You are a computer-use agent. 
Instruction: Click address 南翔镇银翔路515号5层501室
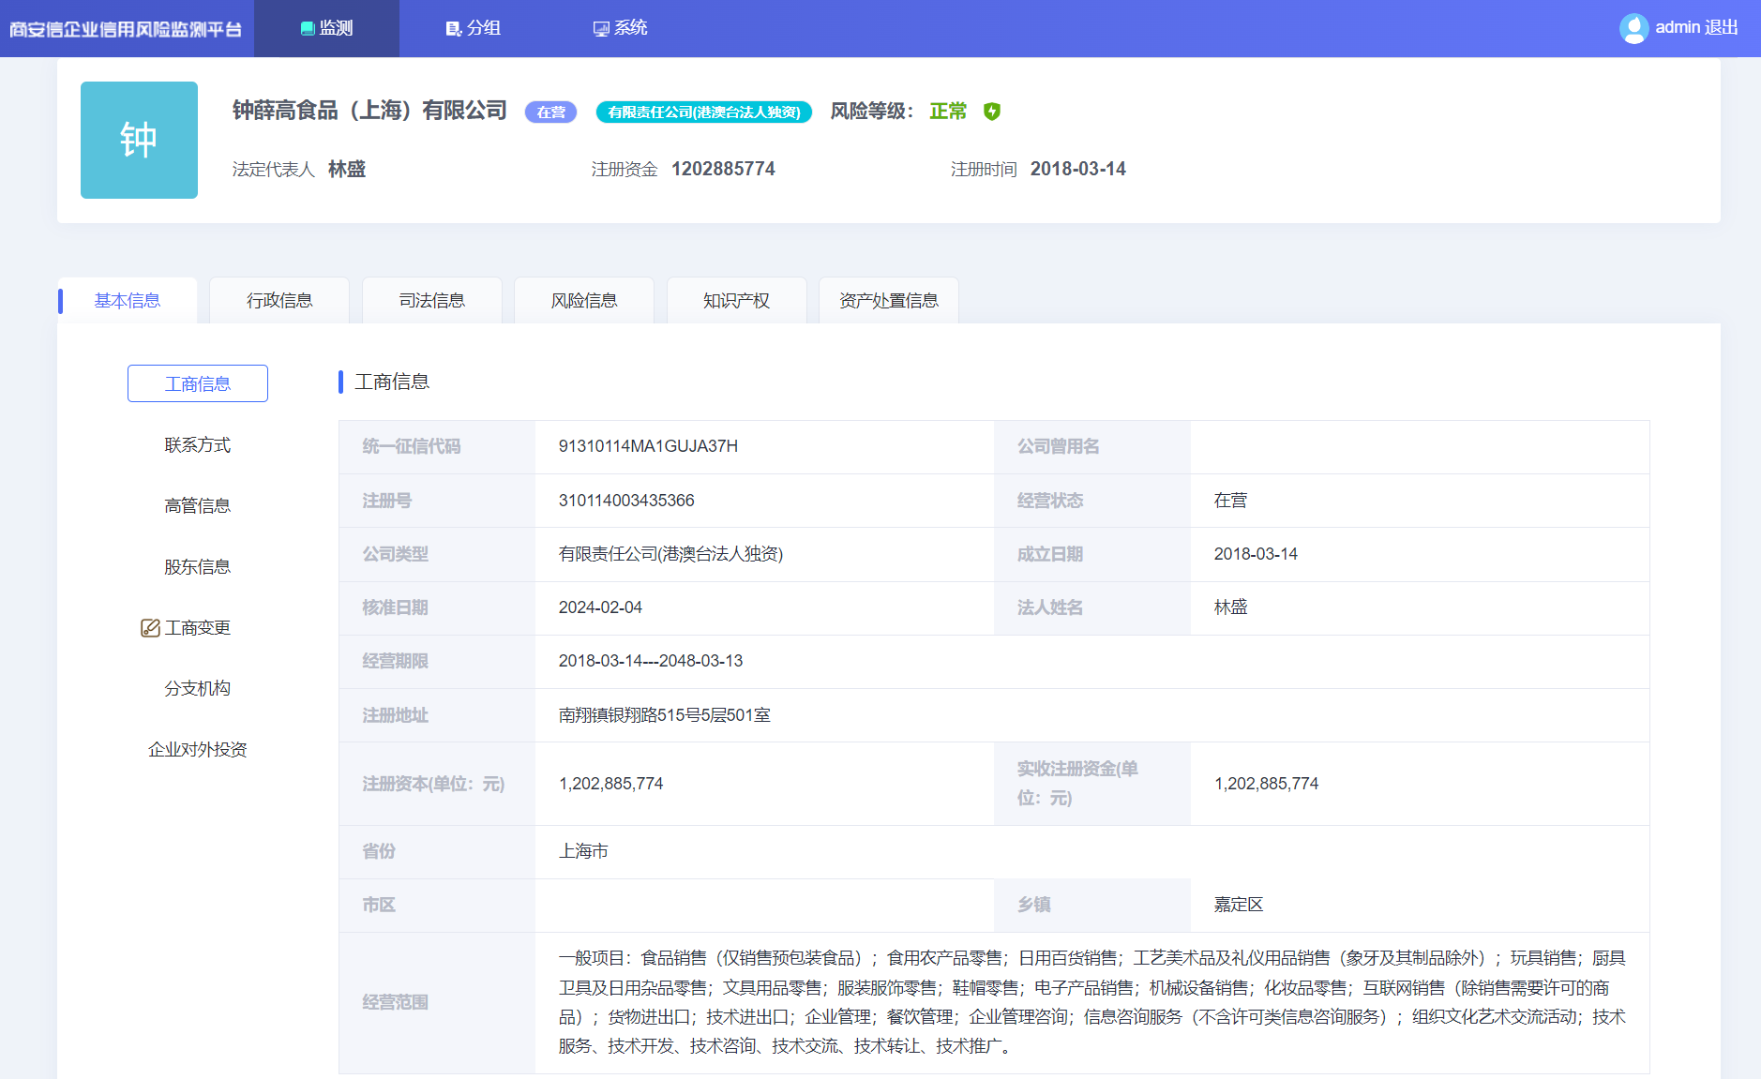pos(665,715)
